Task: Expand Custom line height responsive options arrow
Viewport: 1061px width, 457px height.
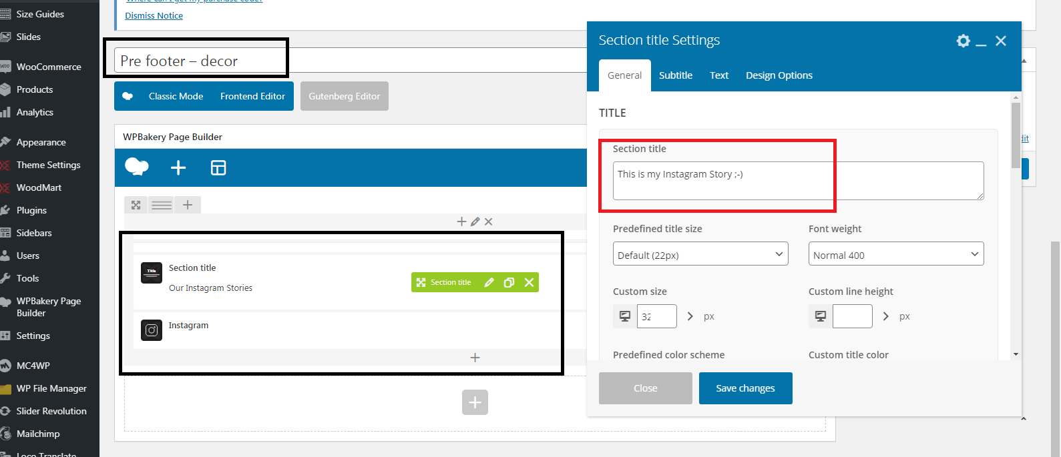Action: click(x=885, y=316)
